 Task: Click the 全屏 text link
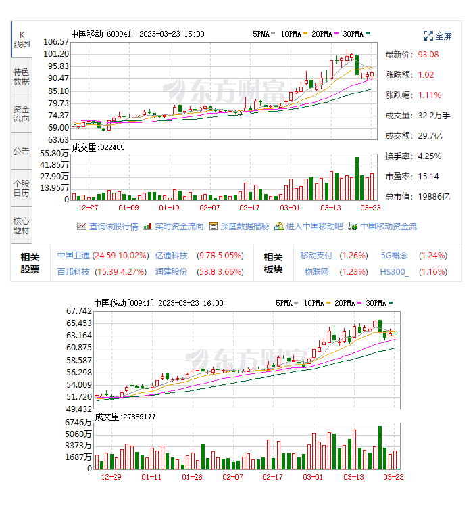pos(444,36)
